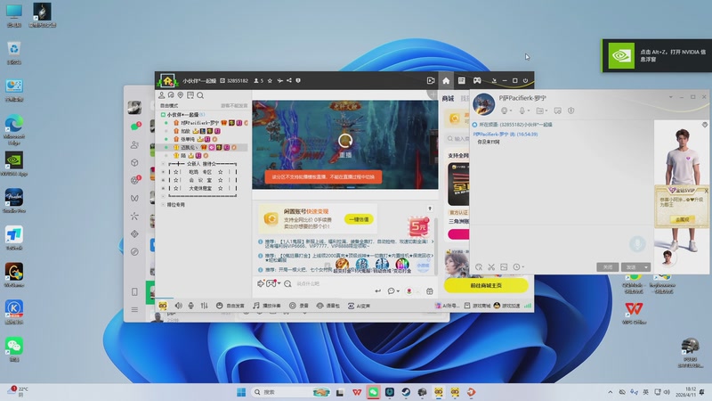
Task: Click the yellow button on SVIP card
Action: [x=683, y=219]
